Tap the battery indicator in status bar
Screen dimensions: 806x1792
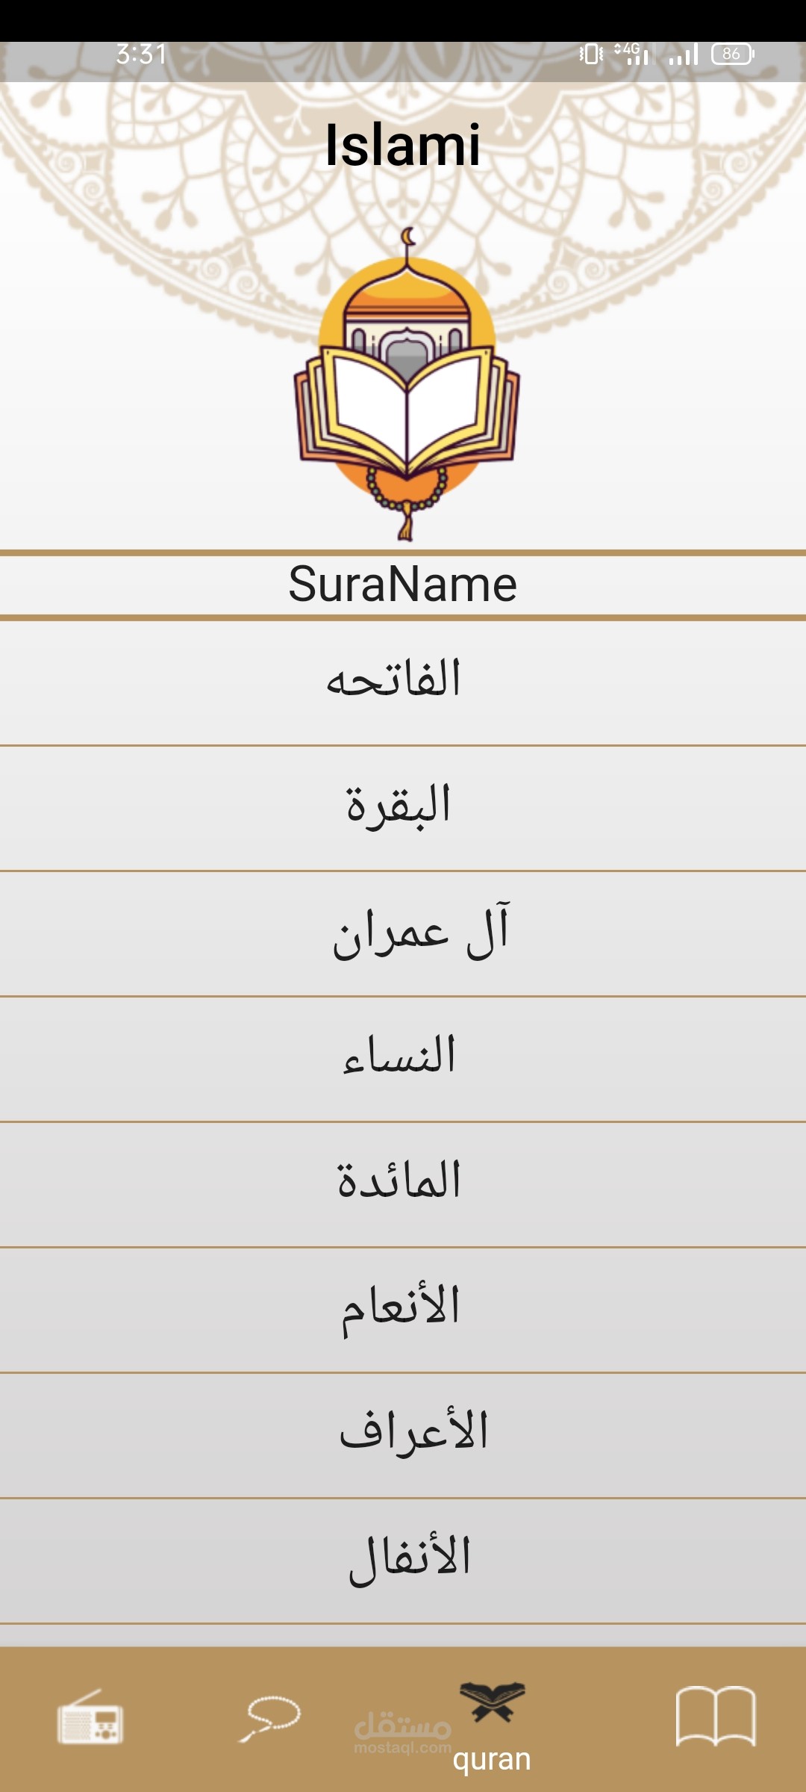[732, 54]
